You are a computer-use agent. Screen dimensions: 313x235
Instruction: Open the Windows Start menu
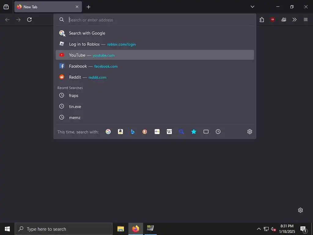(x=7, y=229)
